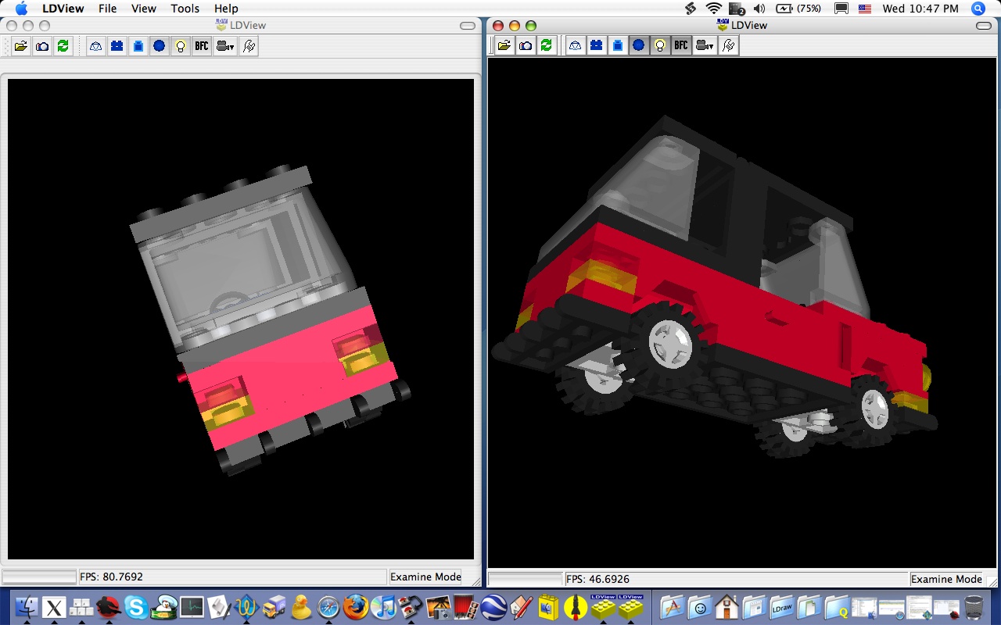Click the primitive substitution sphere icon
Image resolution: width=1001 pixels, height=625 pixels.
tap(160, 45)
